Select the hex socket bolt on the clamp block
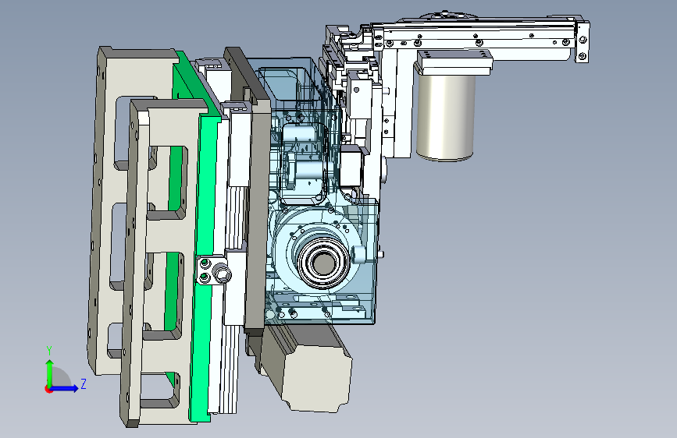The height and width of the screenshot is (438, 677). pyautogui.click(x=223, y=274)
